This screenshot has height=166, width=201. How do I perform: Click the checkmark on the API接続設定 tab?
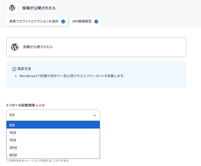tap(96, 22)
